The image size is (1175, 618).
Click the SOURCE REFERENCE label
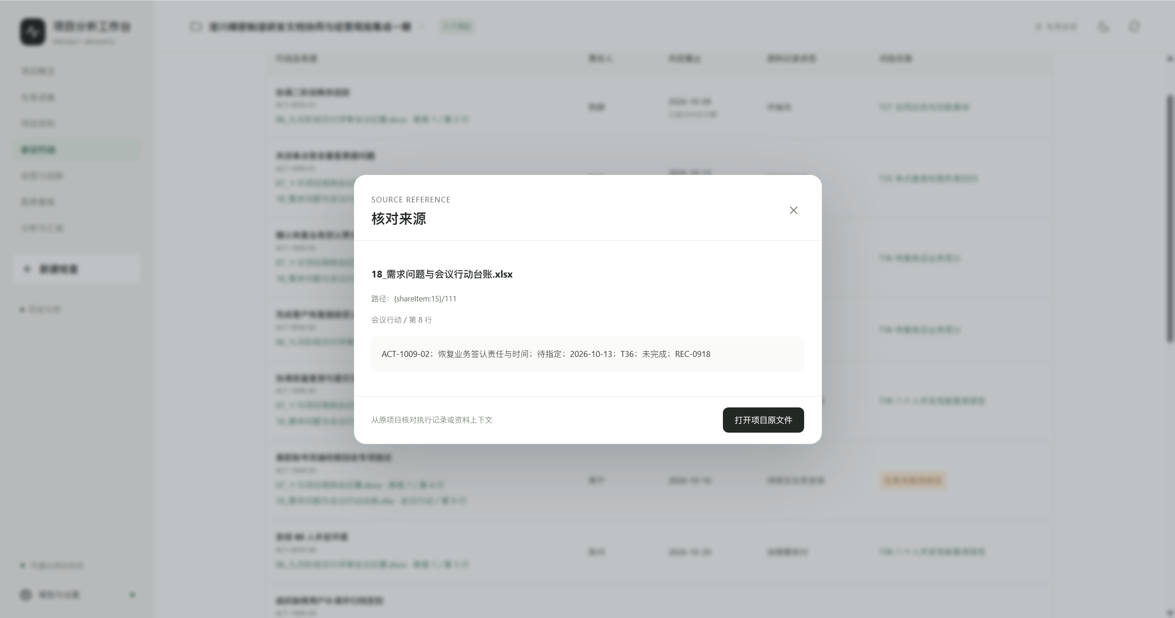click(410, 200)
